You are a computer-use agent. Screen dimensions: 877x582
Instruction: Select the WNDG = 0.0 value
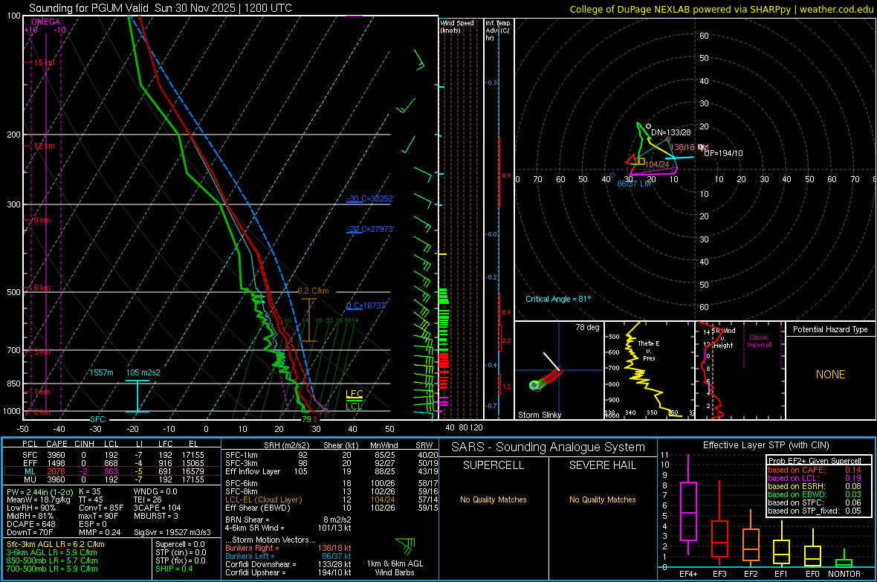pyautogui.click(x=155, y=491)
